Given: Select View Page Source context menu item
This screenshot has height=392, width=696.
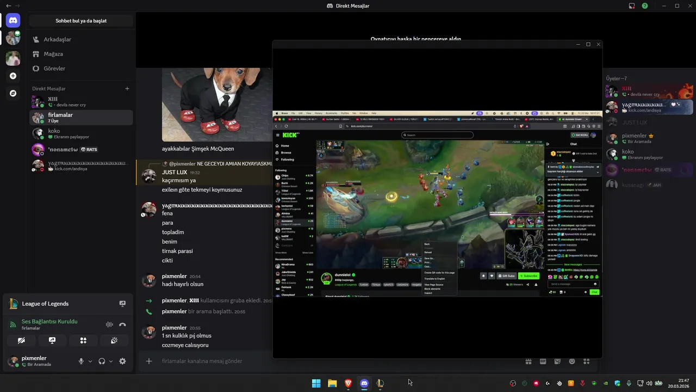Looking at the screenshot, I should point(434,285).
